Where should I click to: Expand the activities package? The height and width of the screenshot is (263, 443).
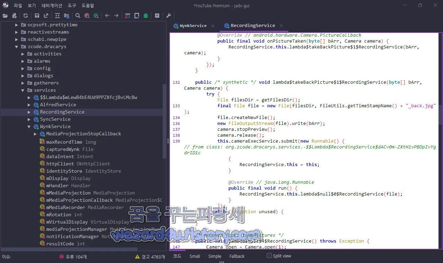coord(23,54)
